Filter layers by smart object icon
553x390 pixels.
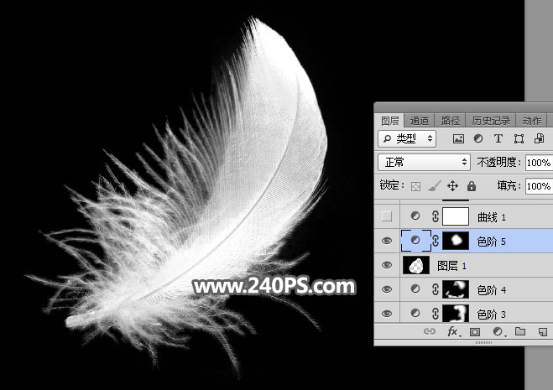pos(539,138)
